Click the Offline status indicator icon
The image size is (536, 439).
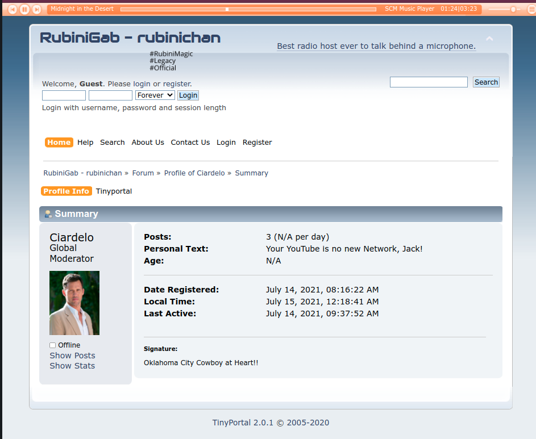coord(53,345)
